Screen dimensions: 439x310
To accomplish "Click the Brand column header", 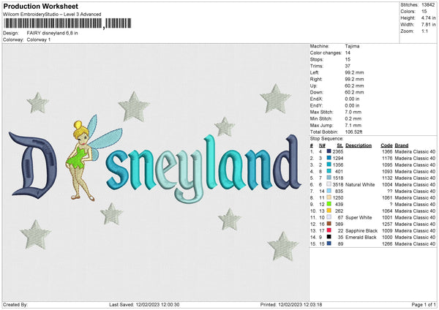I will (402, 145).
